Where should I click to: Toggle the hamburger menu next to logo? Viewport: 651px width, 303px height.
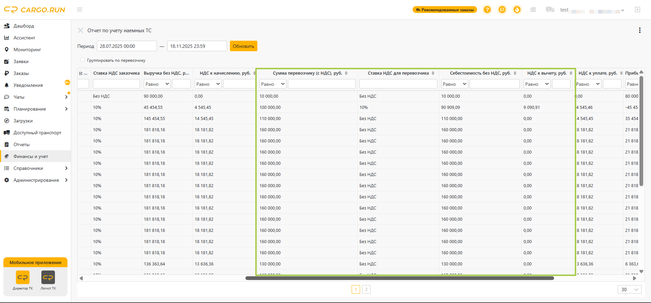click(80, 10)
